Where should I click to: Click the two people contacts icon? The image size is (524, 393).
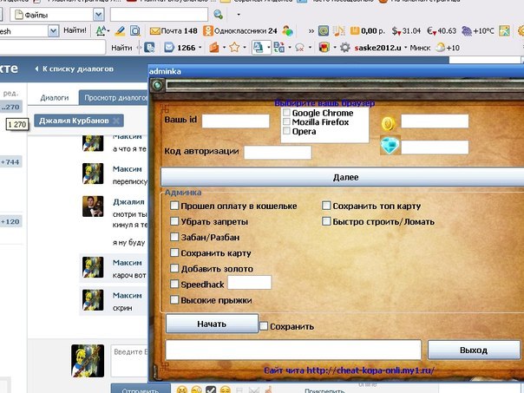coord(287,31)
